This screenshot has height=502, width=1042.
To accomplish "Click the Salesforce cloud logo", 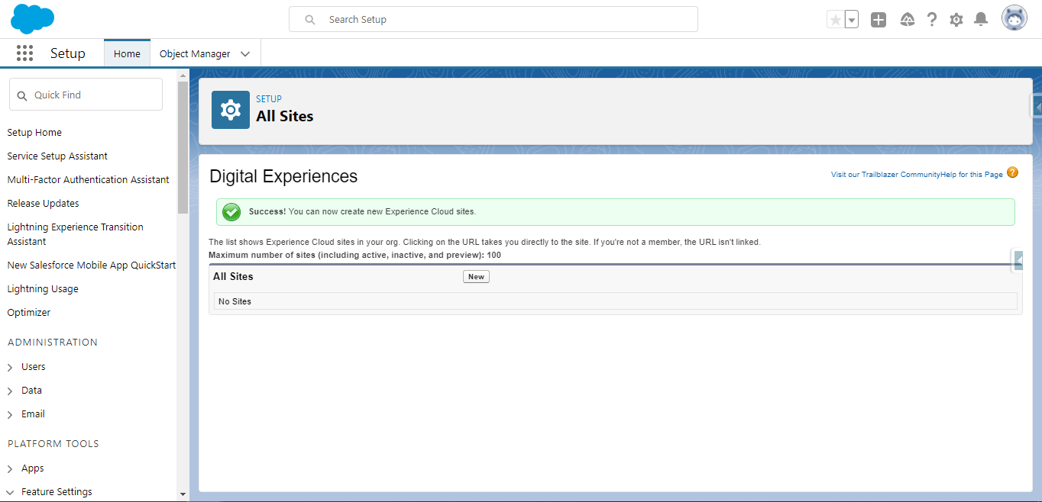I will (x=32, y=19).
